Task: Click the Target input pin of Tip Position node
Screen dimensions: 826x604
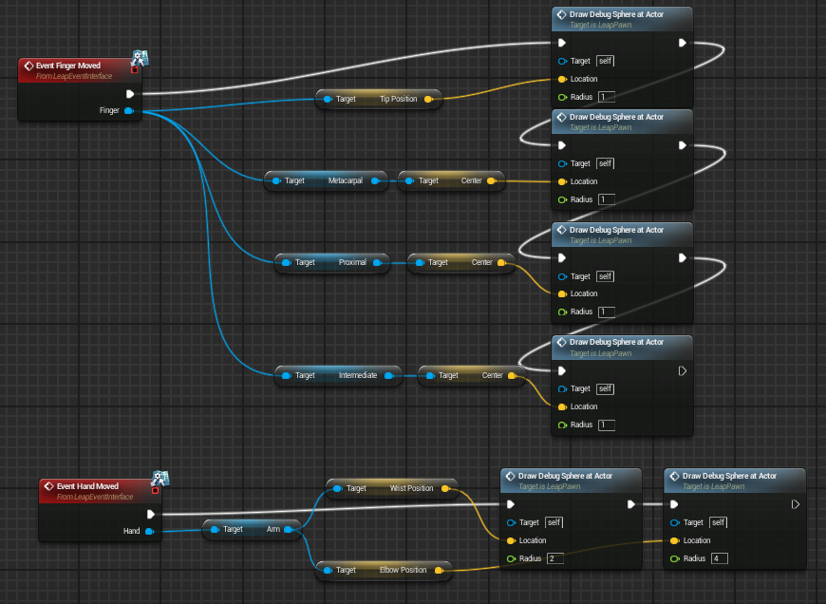Action: point(328,99)
